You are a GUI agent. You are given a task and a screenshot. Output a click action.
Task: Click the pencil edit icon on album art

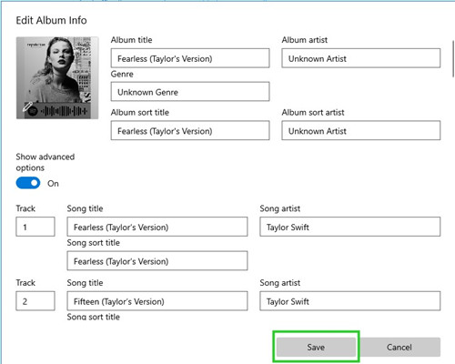[27, 106]
